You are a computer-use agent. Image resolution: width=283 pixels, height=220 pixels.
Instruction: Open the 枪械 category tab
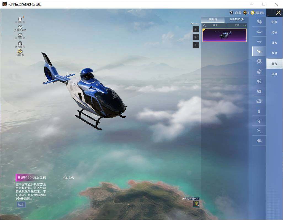click(274, 32)
